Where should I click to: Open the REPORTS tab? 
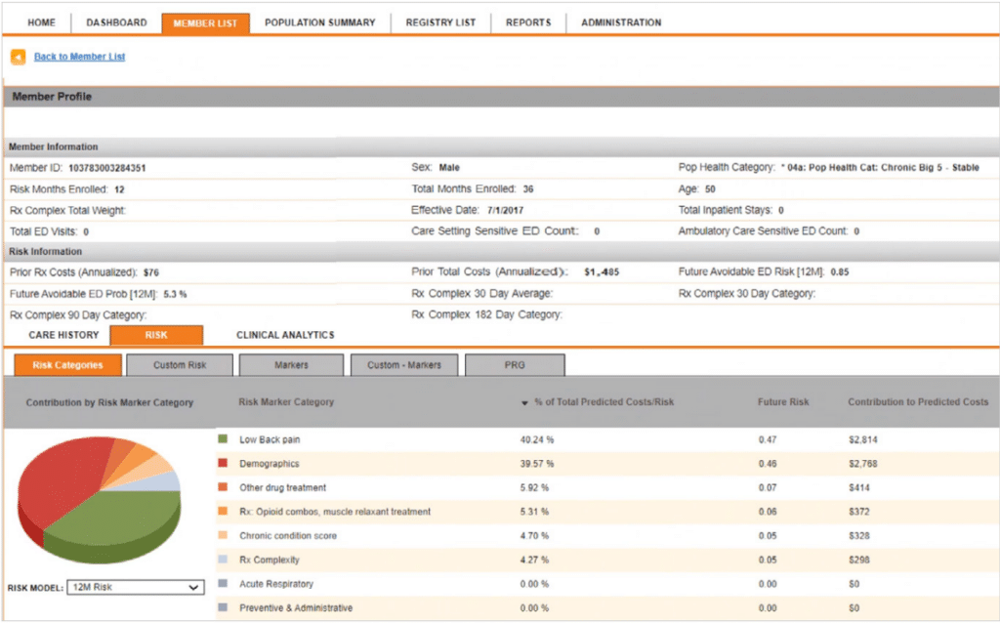click(x=528, y=22)
